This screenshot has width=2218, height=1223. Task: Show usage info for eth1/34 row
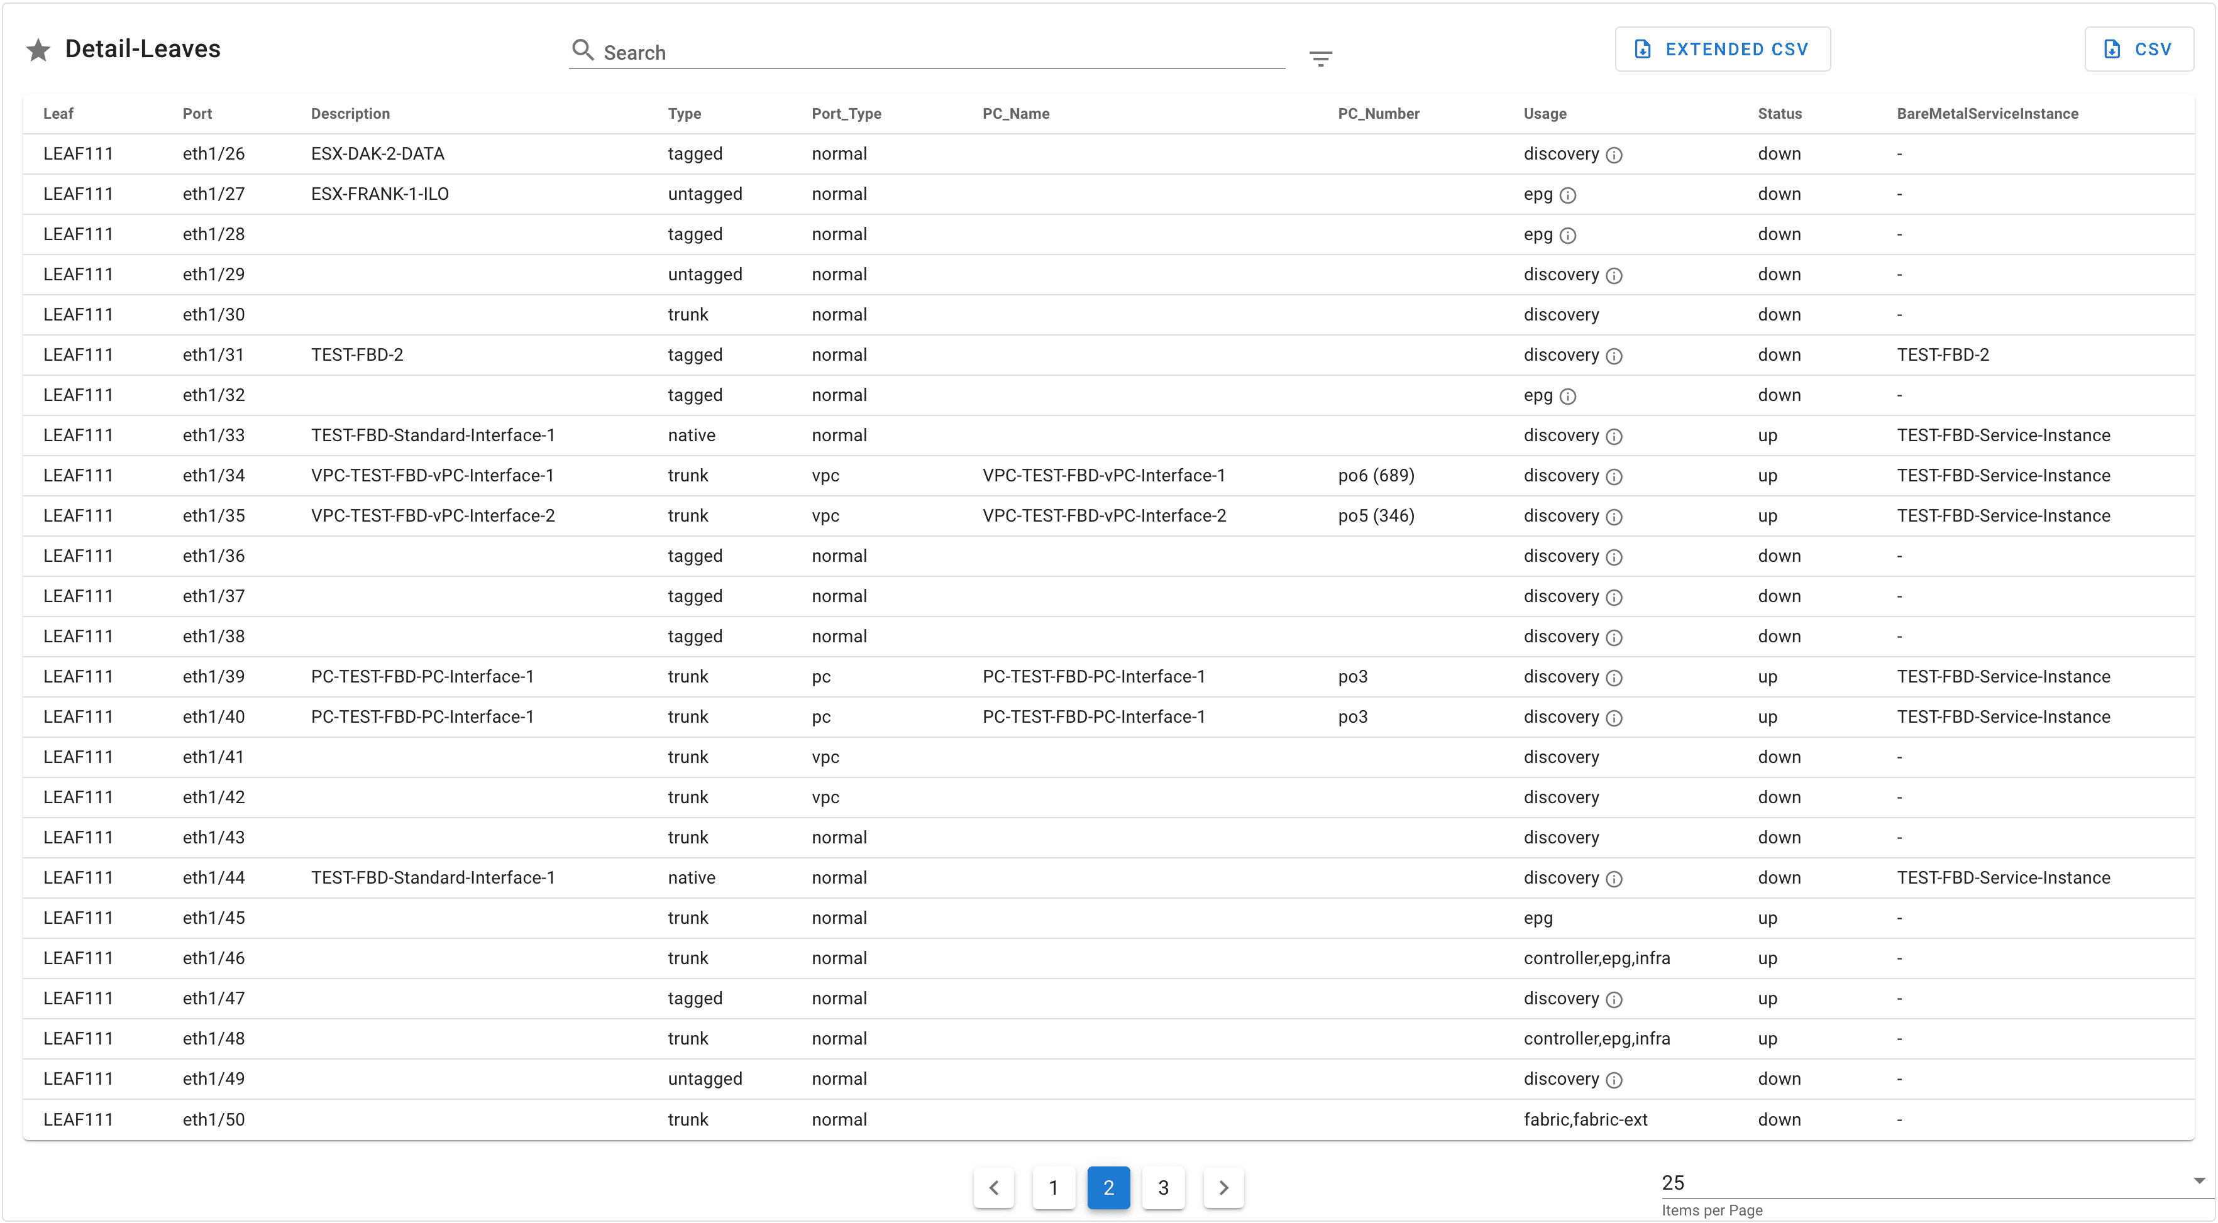pos(1614,477)
